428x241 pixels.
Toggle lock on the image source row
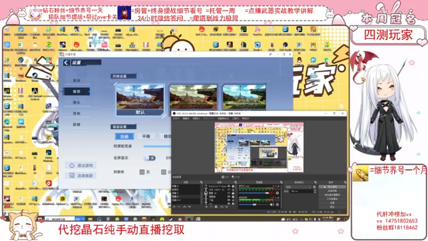[233, 193]
